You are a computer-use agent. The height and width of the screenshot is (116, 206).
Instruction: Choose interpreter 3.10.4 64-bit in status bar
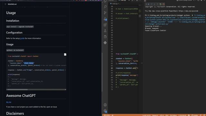(x=182, y=115)
